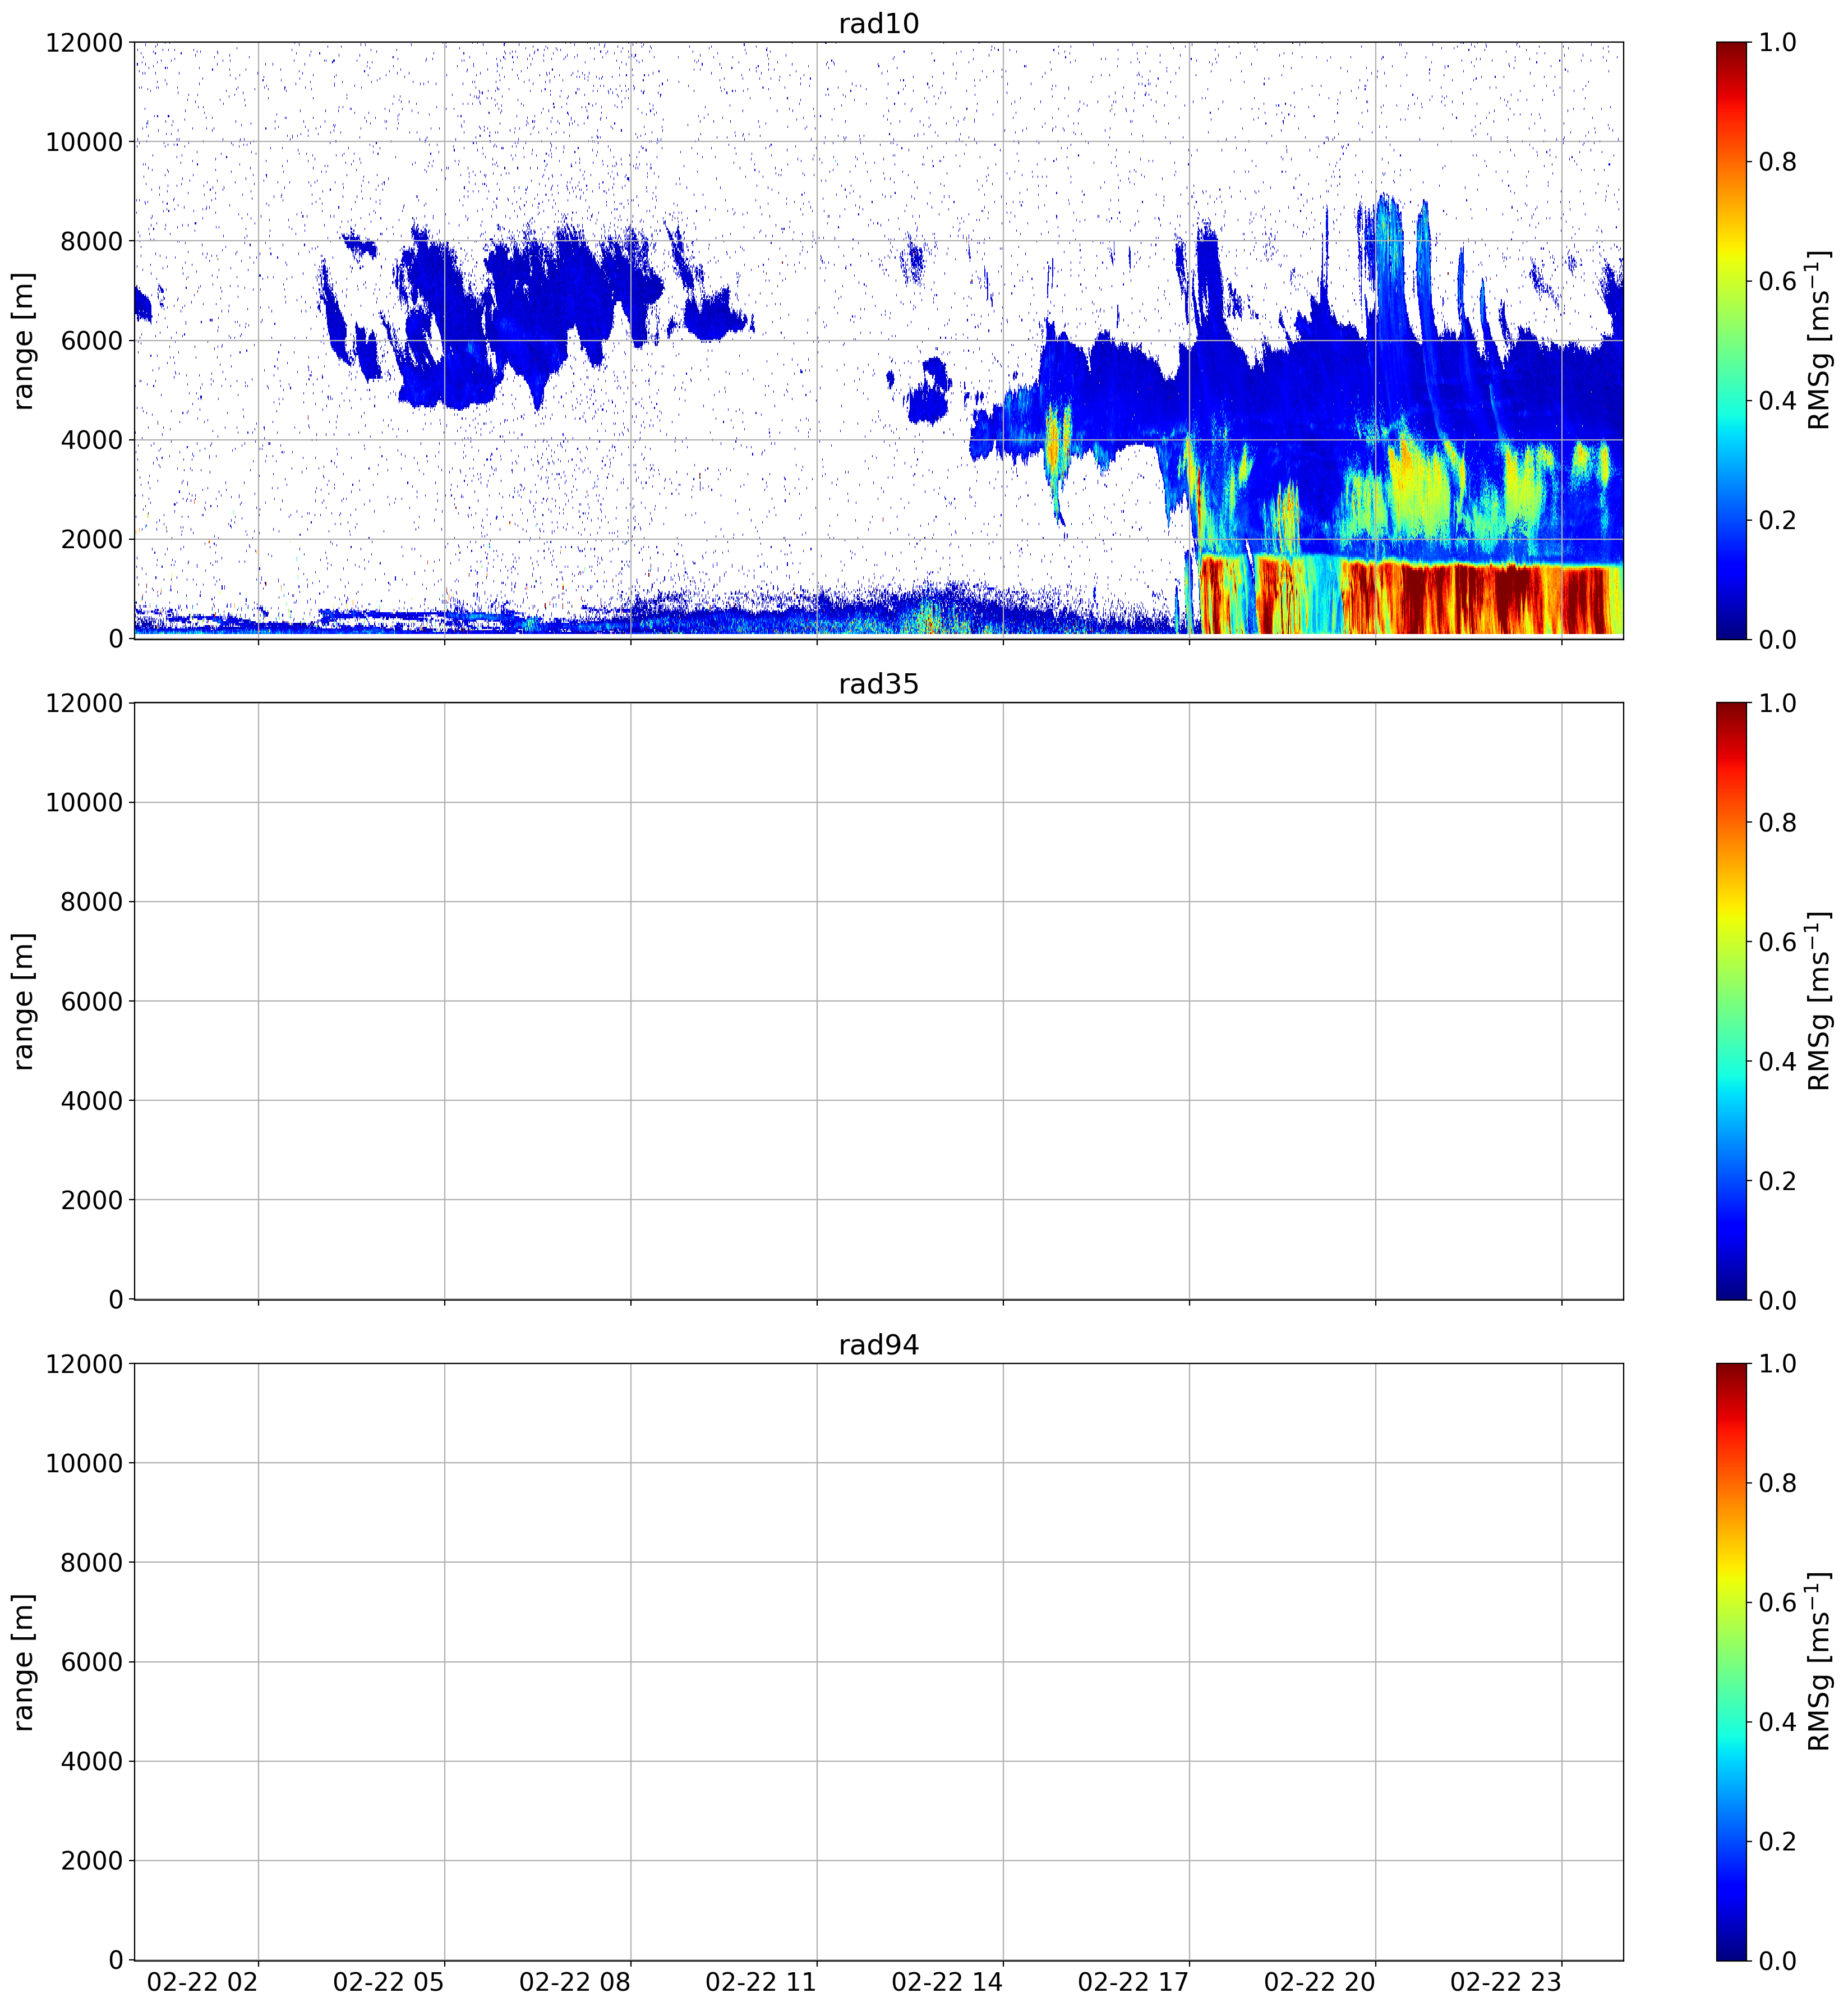Click the x-axis label 02-22 08
Viewport: 1848px width, 2007px height.
[x=574, y=1982]
